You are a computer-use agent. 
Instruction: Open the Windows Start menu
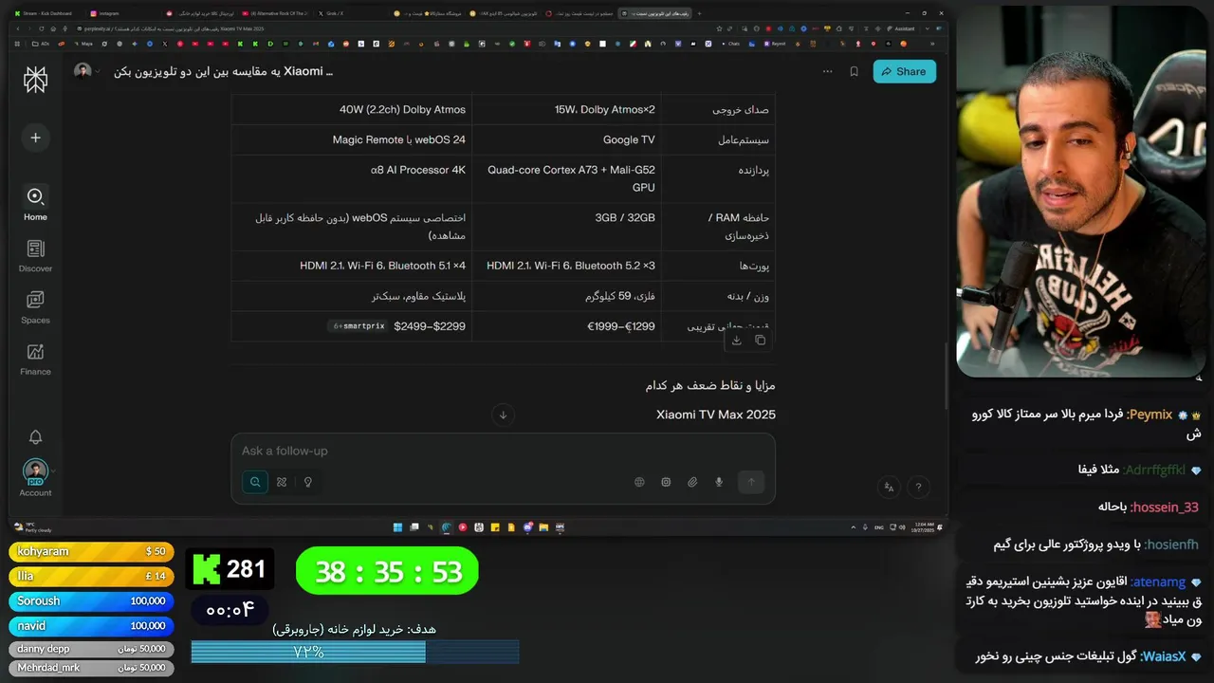pos(397,527)
